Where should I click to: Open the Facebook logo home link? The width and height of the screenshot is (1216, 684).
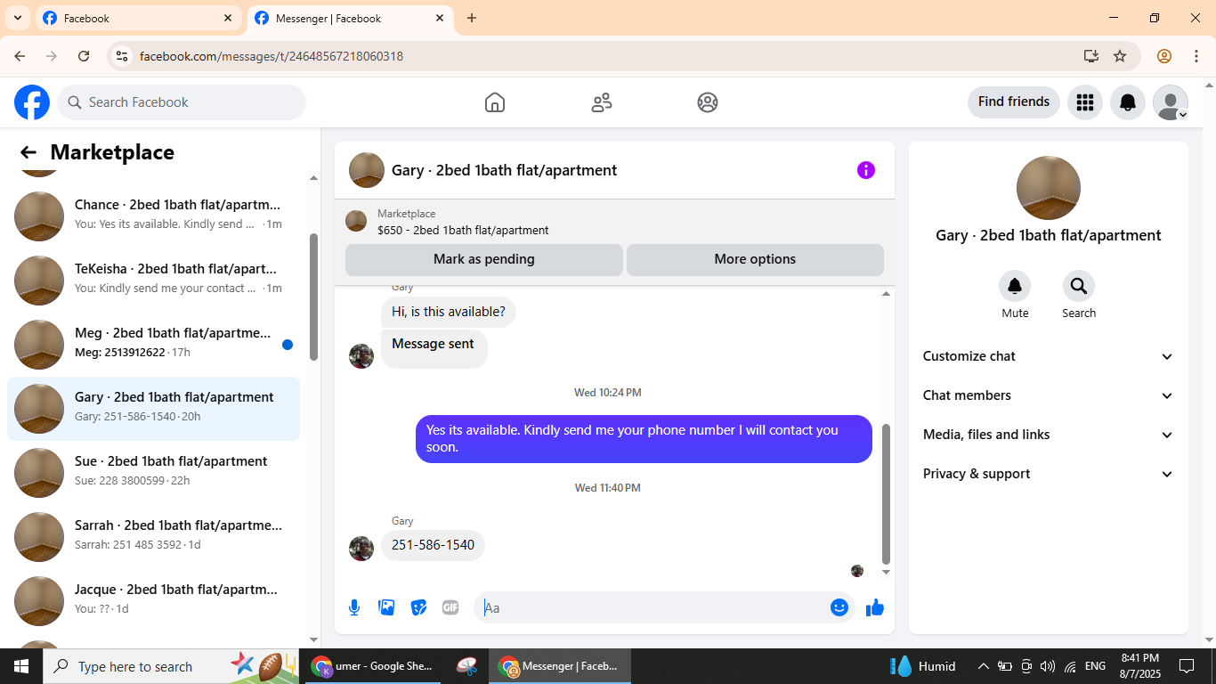coord(32,102)
